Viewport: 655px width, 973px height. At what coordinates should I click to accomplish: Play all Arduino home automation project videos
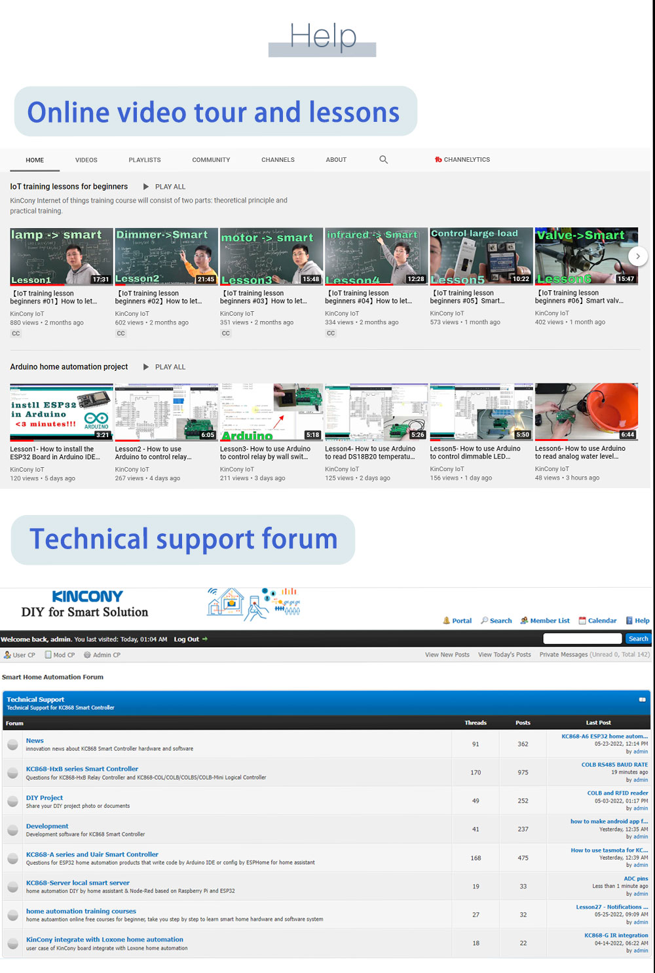pyautogui.click(x=164, y=367)
